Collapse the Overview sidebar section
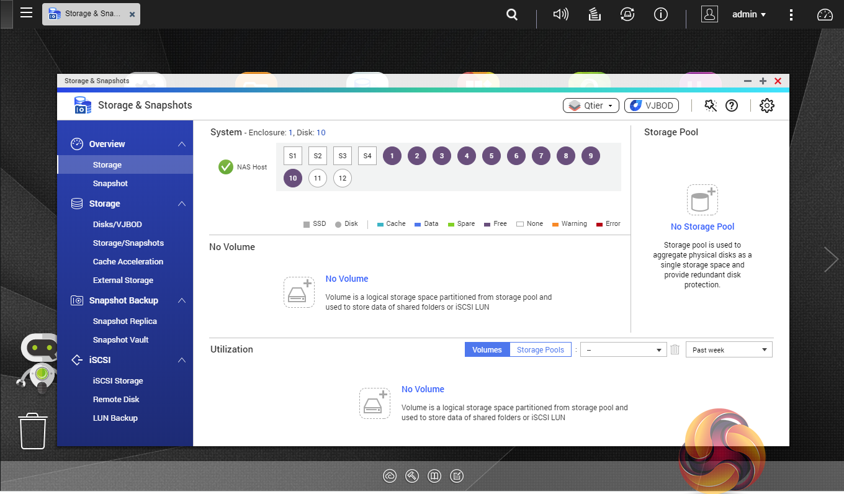Screen dimensions: 844x494 coord(182,144)
